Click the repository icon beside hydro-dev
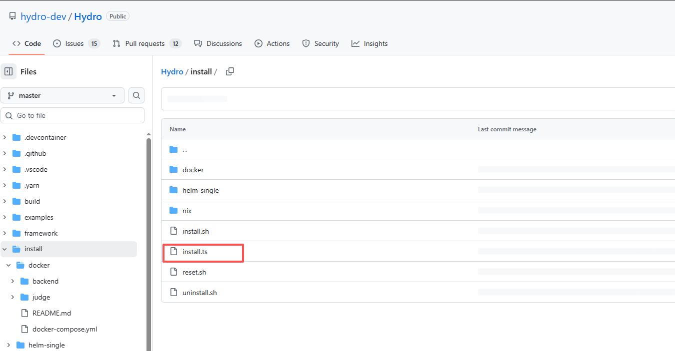Viewport: 675px width, 351px height. click(x=12, y=16)
